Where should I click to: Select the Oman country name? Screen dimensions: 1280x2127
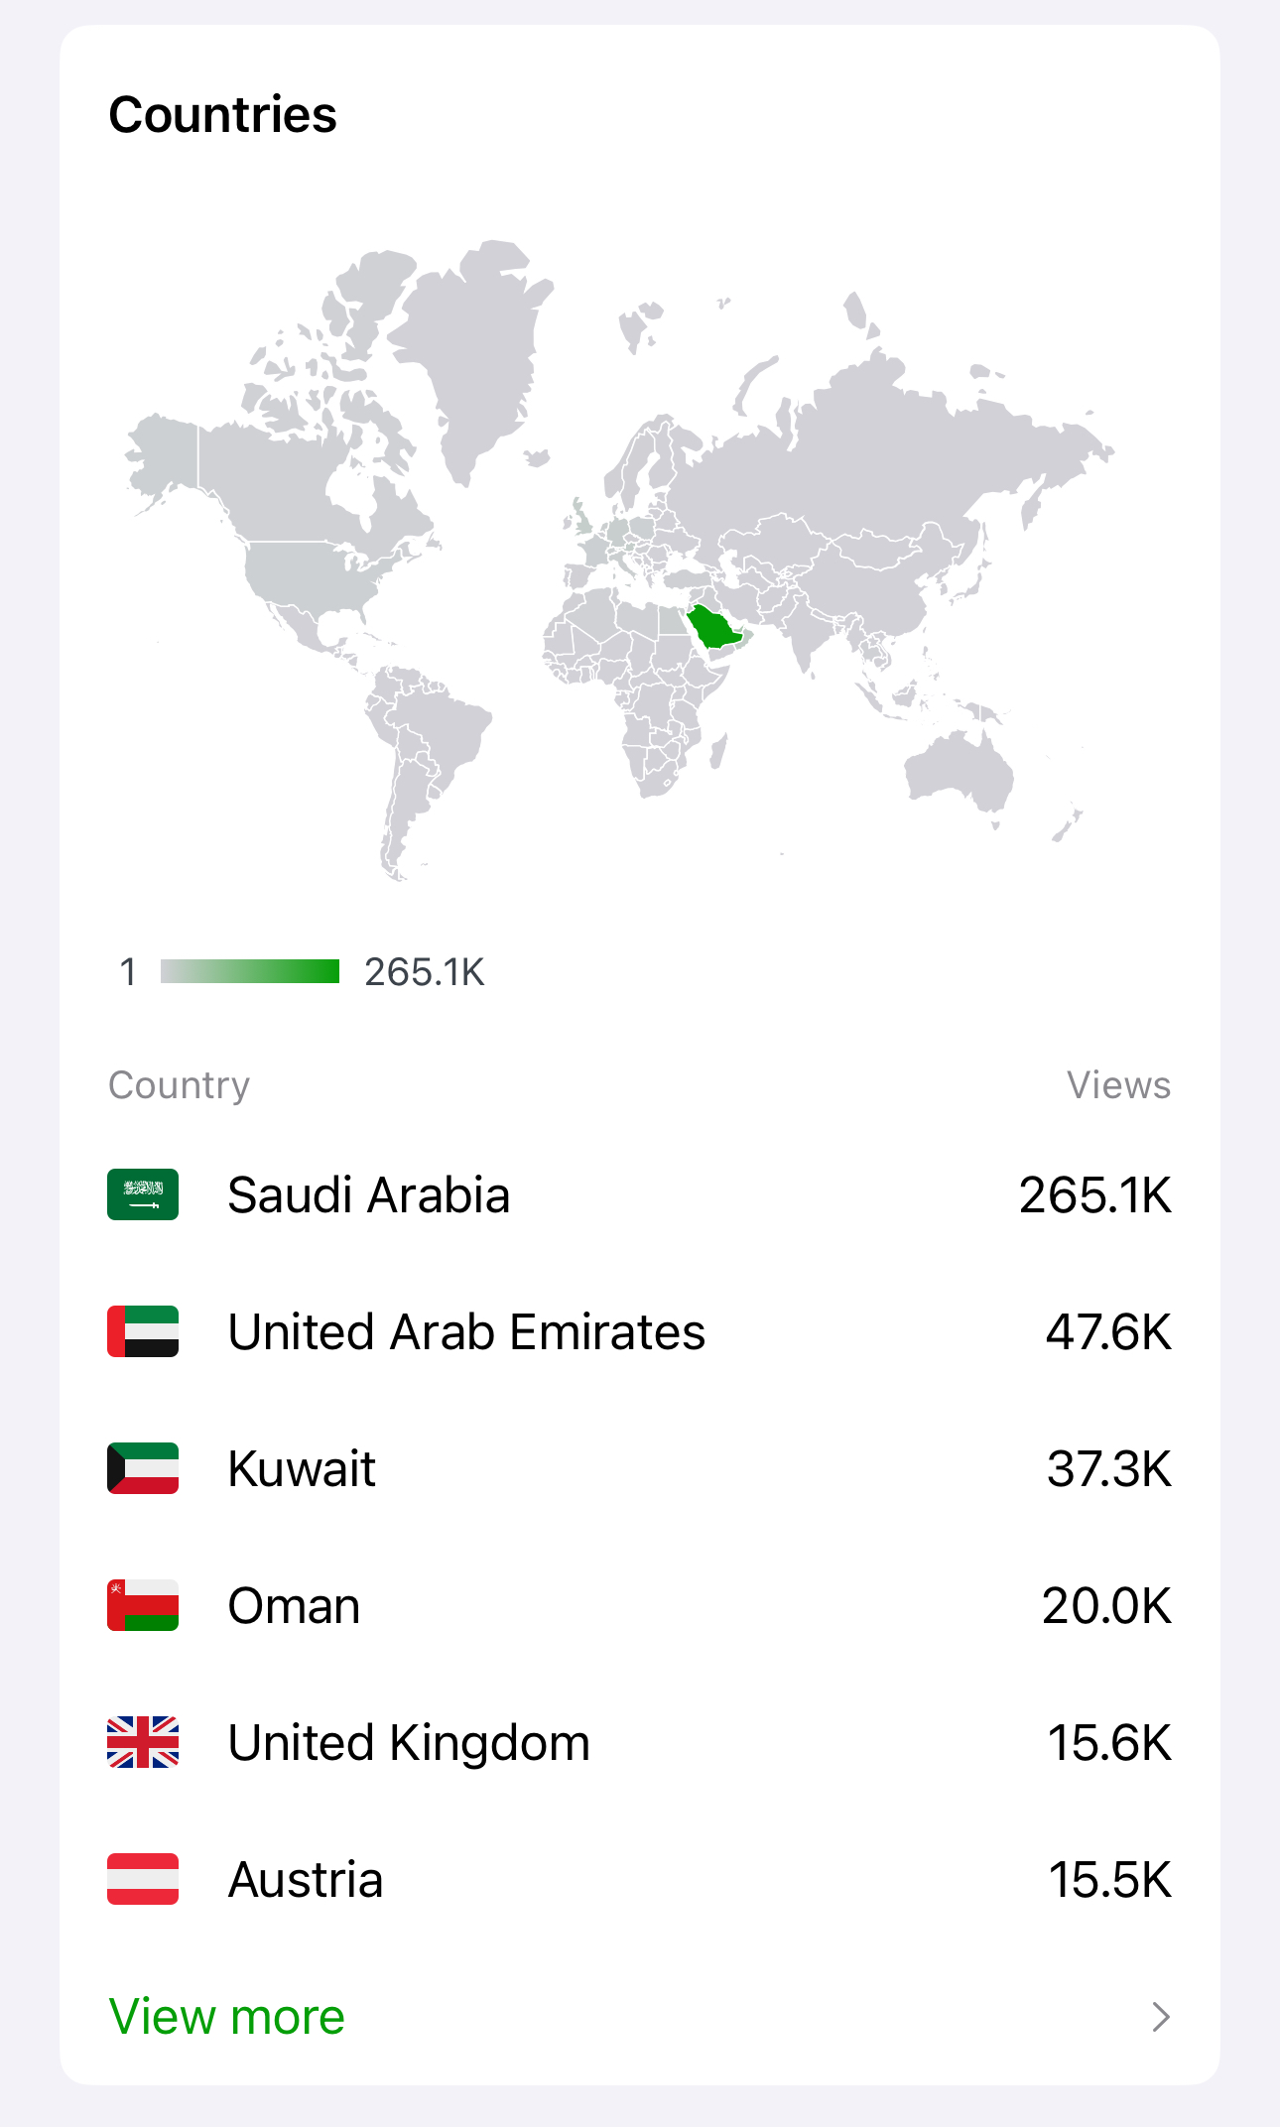294,1605
